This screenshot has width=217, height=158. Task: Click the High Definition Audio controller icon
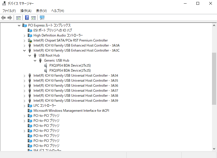[30, 35]
